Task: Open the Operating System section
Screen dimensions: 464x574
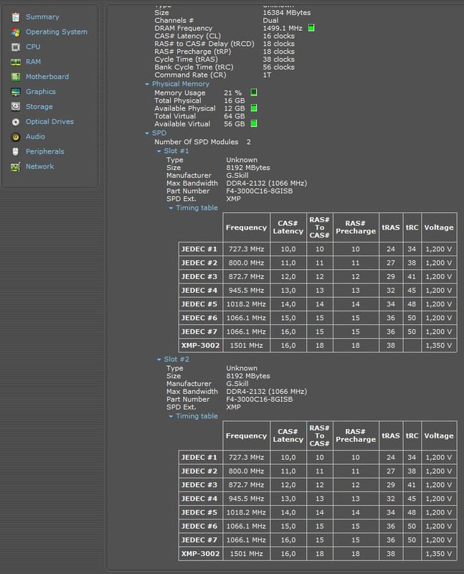Action: click(x=57, y=32)
